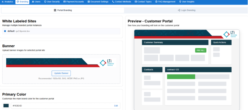Screen dimensions: 248x110
Task: Select the default white labeled site
Action: click(11, 31)
